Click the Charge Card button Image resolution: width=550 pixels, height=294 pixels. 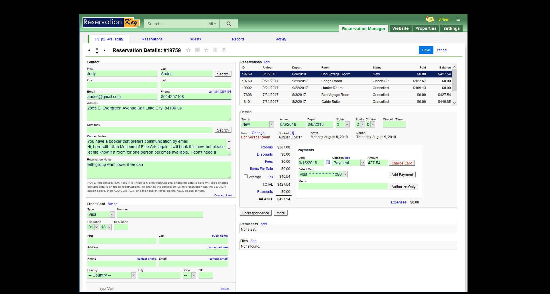pyautogui.click(x=402, y=163)
